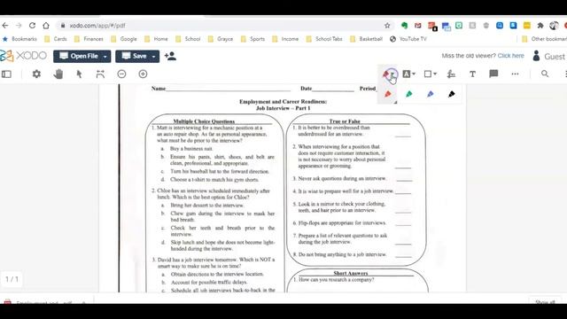
Task: Bookmark this page with the star icon
Action: coord(387,26)
